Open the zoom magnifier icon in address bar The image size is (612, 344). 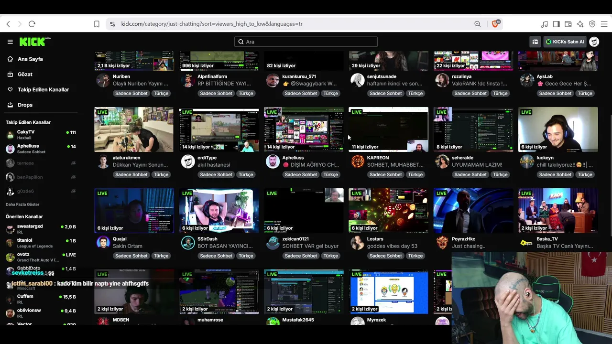click(x=477, y=24)
